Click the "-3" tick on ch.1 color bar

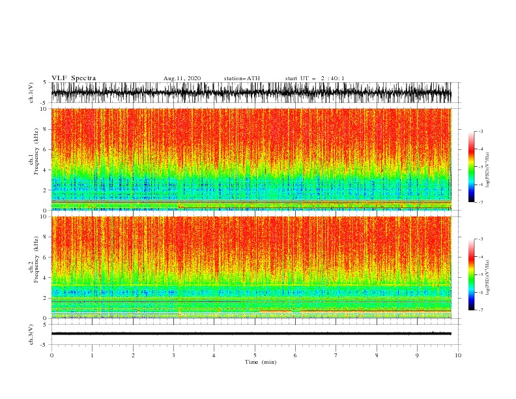click(x=480, y=131)
